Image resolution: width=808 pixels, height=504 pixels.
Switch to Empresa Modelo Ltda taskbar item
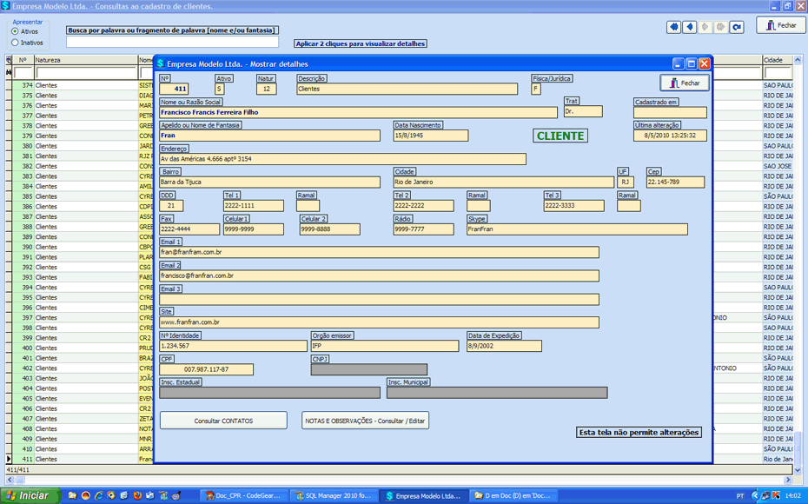pos(424,496)
